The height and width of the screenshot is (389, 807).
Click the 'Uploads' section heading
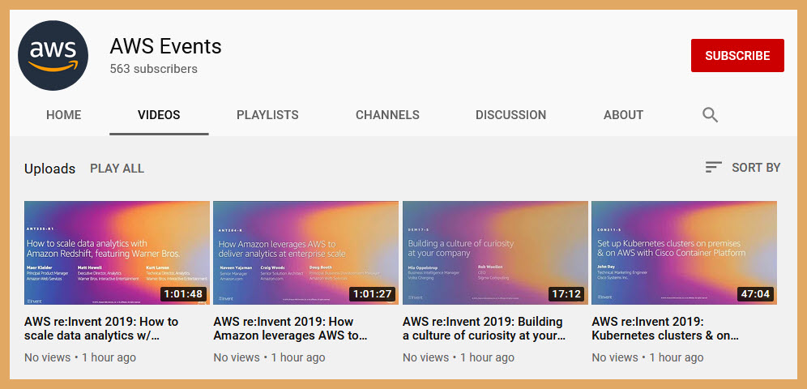[x=50, y=169]
